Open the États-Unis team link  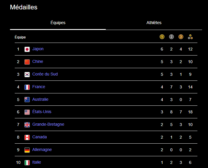pos(42,112)
